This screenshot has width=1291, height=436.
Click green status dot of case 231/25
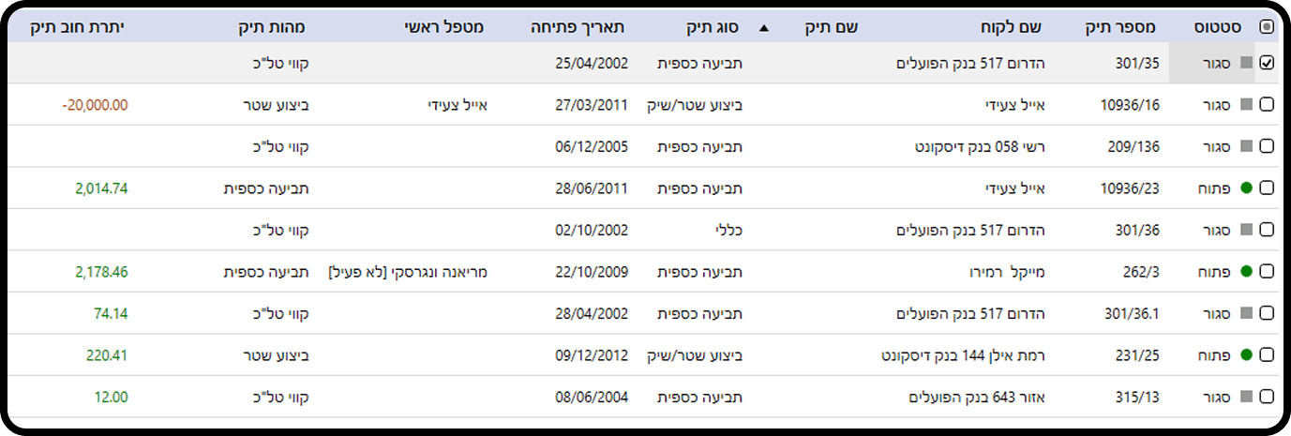point(1246,355)
